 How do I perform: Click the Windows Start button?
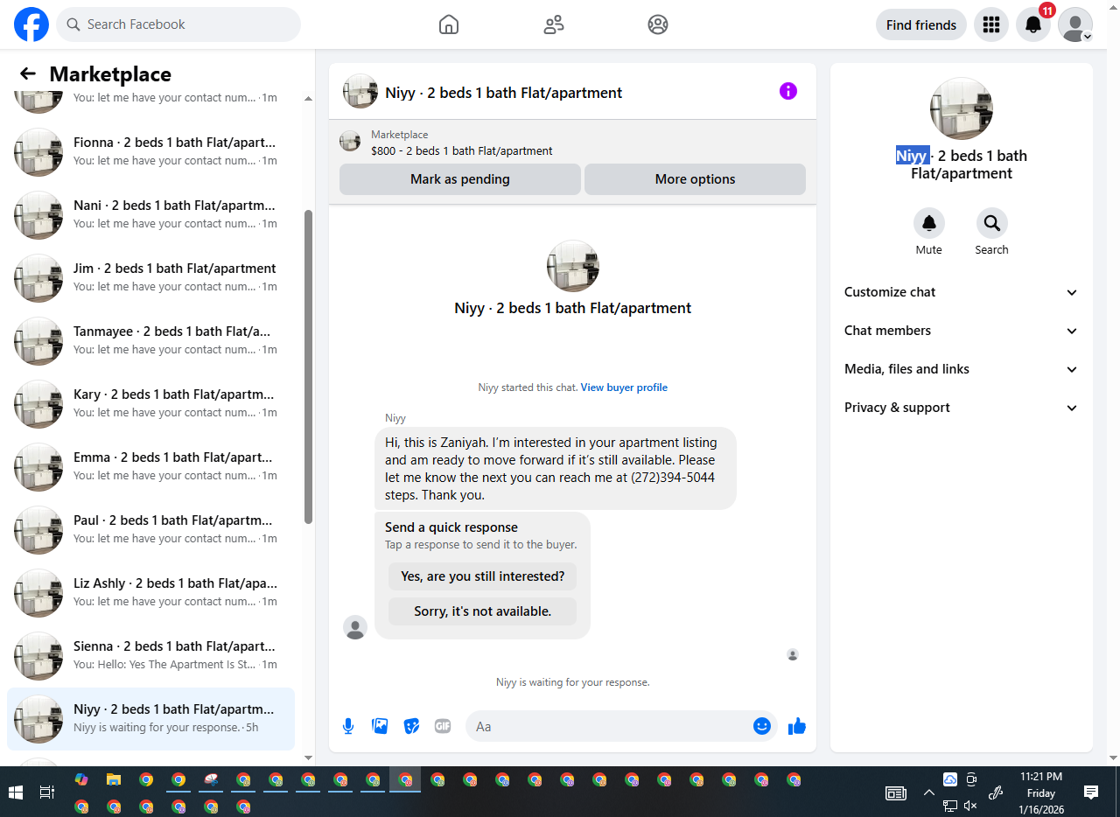(x=15, y=793)
